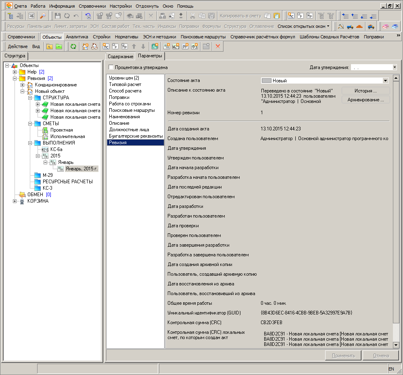Click the Архивирование button
This screenshot has width=403, height=375.
[x=365, y=100]
